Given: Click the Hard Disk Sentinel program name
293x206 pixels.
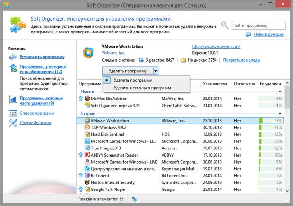Looking at the screenshot, I should click(107, 134).
